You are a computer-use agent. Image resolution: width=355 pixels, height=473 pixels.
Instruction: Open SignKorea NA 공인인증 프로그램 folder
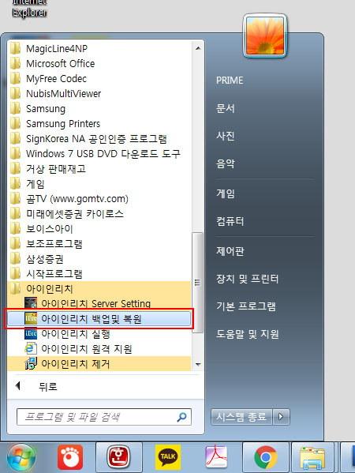click(96, 139)
